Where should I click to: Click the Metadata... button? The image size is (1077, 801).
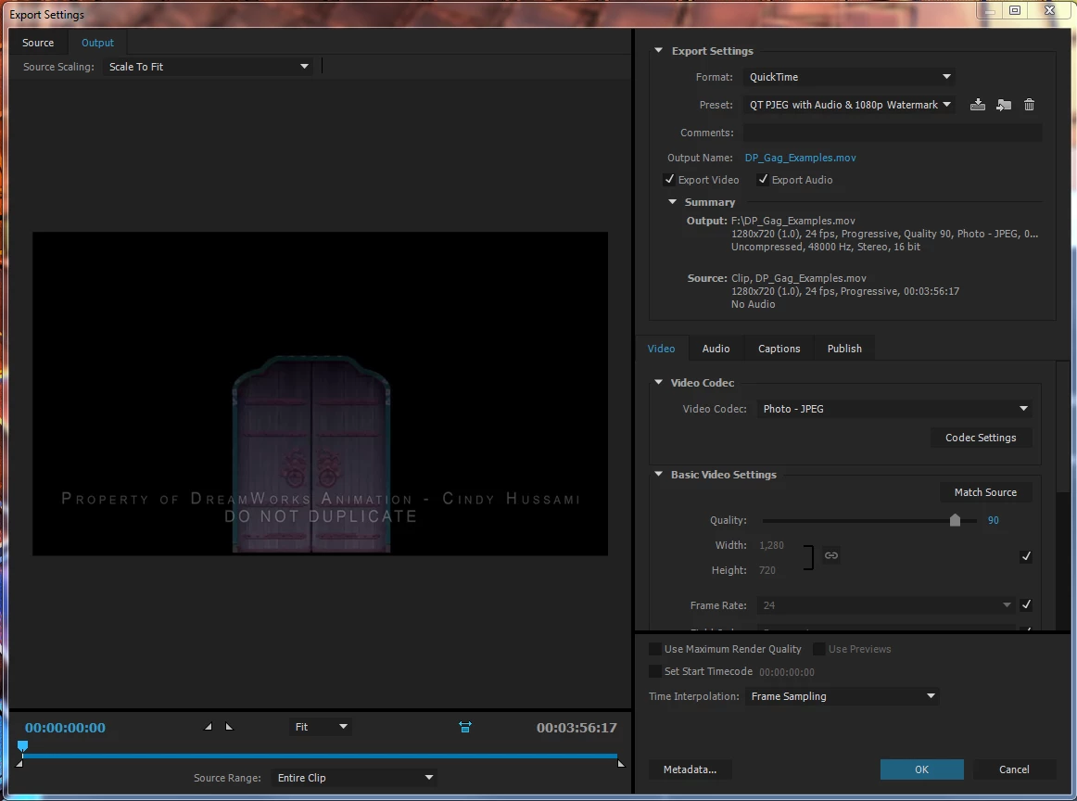690,769
